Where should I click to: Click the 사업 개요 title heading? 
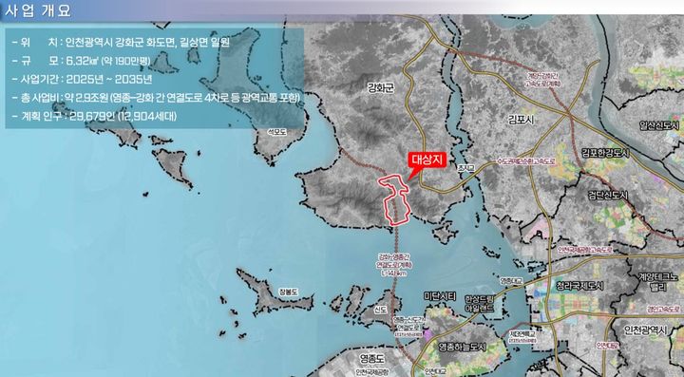[x=37, y=10]
